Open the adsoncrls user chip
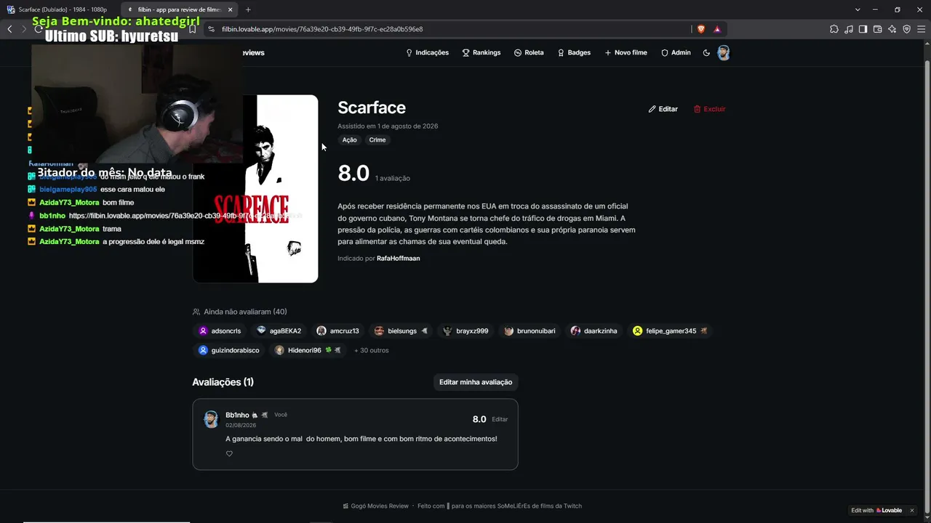Image resolution: width=931 pixels, height=523 pixels. coord(220,331)
